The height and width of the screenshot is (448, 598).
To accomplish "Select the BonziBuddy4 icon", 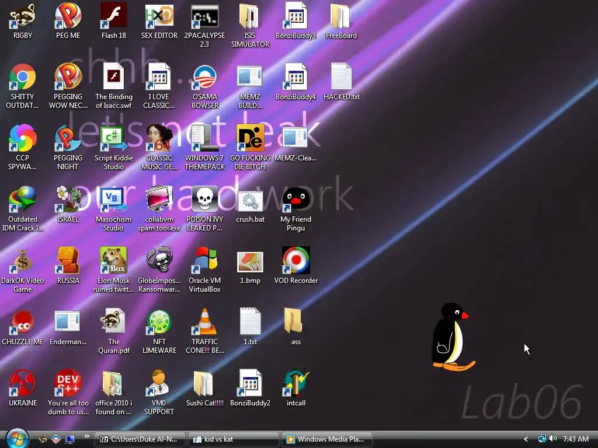I will (x=295, y=77).
